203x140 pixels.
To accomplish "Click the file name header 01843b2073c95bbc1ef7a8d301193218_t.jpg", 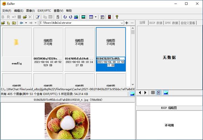I will coord(68,100).
